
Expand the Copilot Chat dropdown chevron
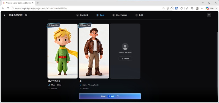(217, 8)
